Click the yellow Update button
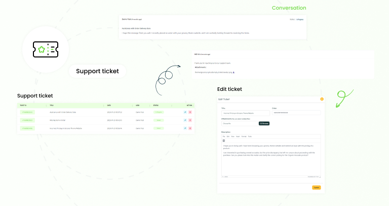The height and width of the screenshot is (206, 389). pos(316,187)
